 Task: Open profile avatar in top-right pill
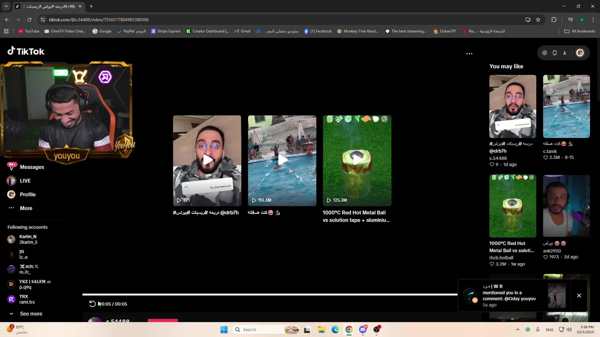click(580, 53)
